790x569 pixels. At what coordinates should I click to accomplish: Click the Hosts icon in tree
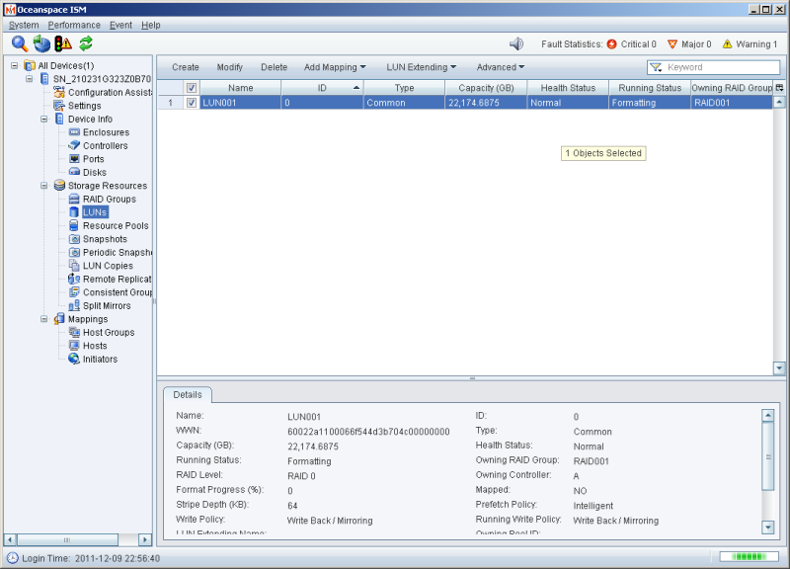pyautogui.click(x=75, y=345)
